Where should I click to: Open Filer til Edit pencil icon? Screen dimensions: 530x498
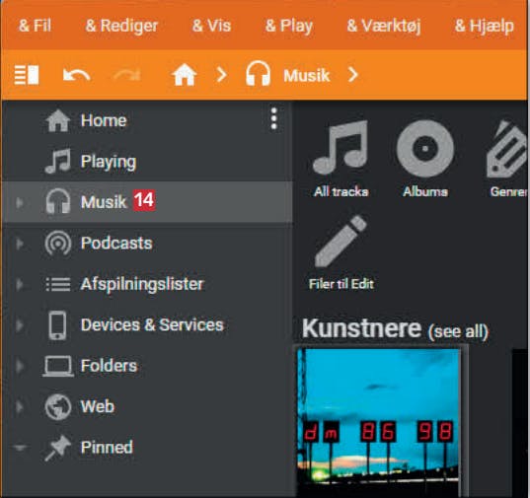coord(341,241)
